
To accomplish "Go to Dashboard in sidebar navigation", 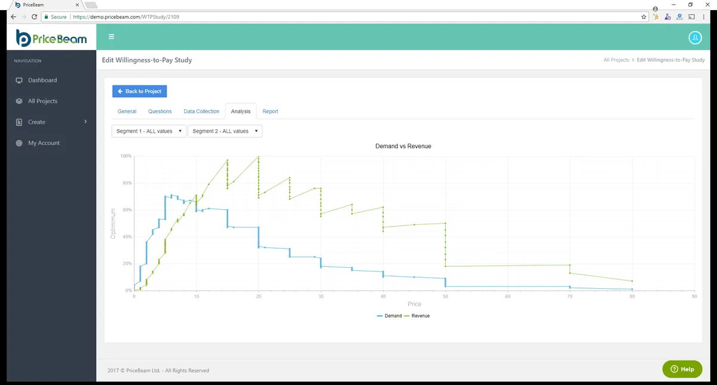I will click(42, 80).
